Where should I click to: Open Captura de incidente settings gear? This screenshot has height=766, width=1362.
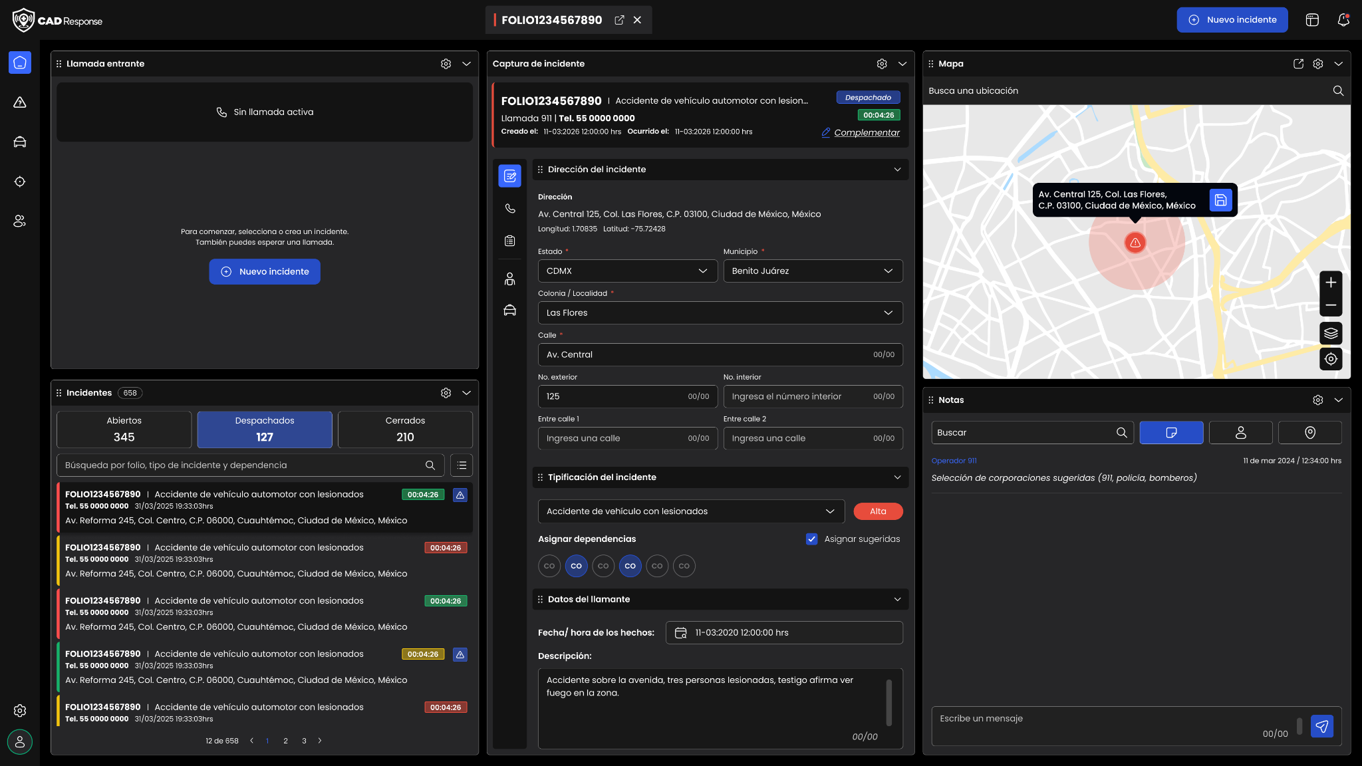pos(882,64)
